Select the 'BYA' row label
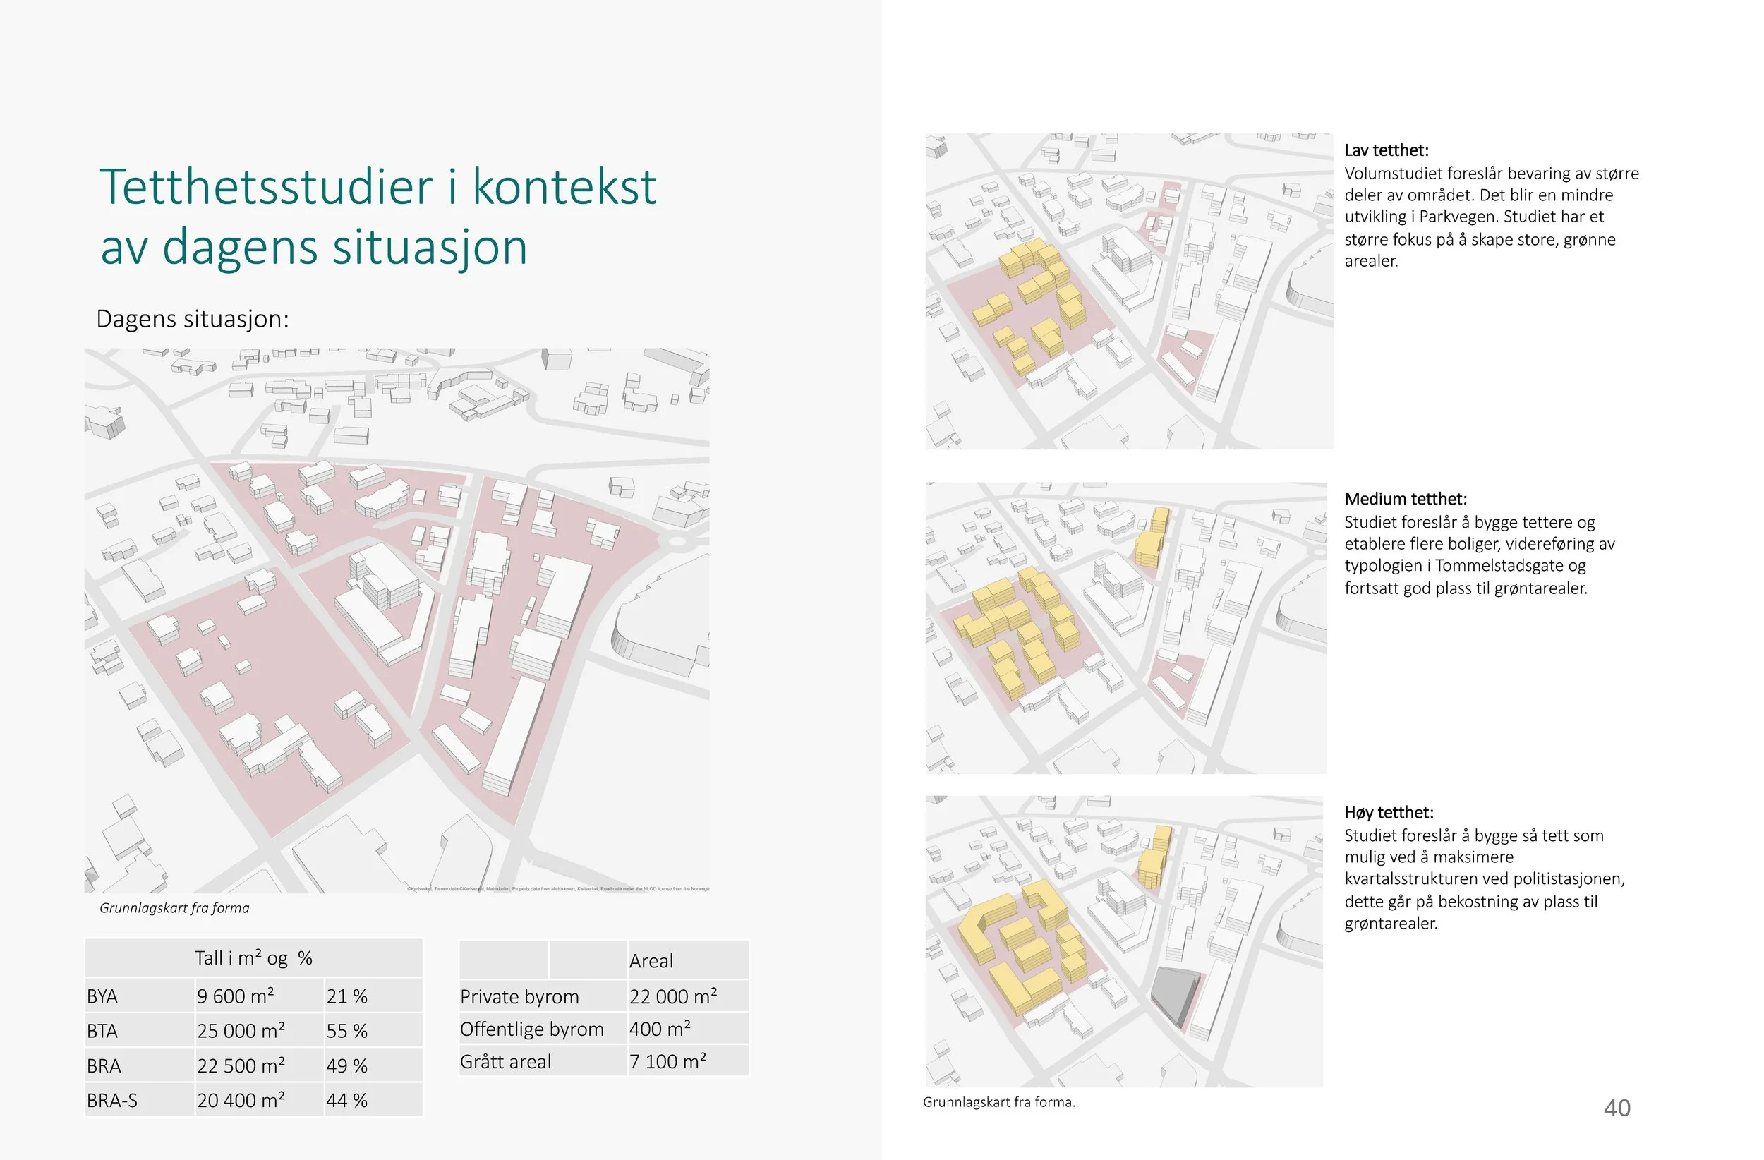The width and height of the screenshot is (1764, 1160). (102, 996)
